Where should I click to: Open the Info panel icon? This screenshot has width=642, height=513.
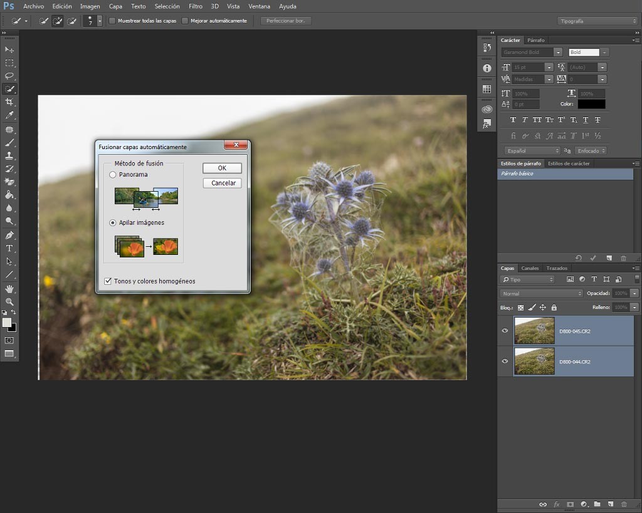tap(487, 68)
